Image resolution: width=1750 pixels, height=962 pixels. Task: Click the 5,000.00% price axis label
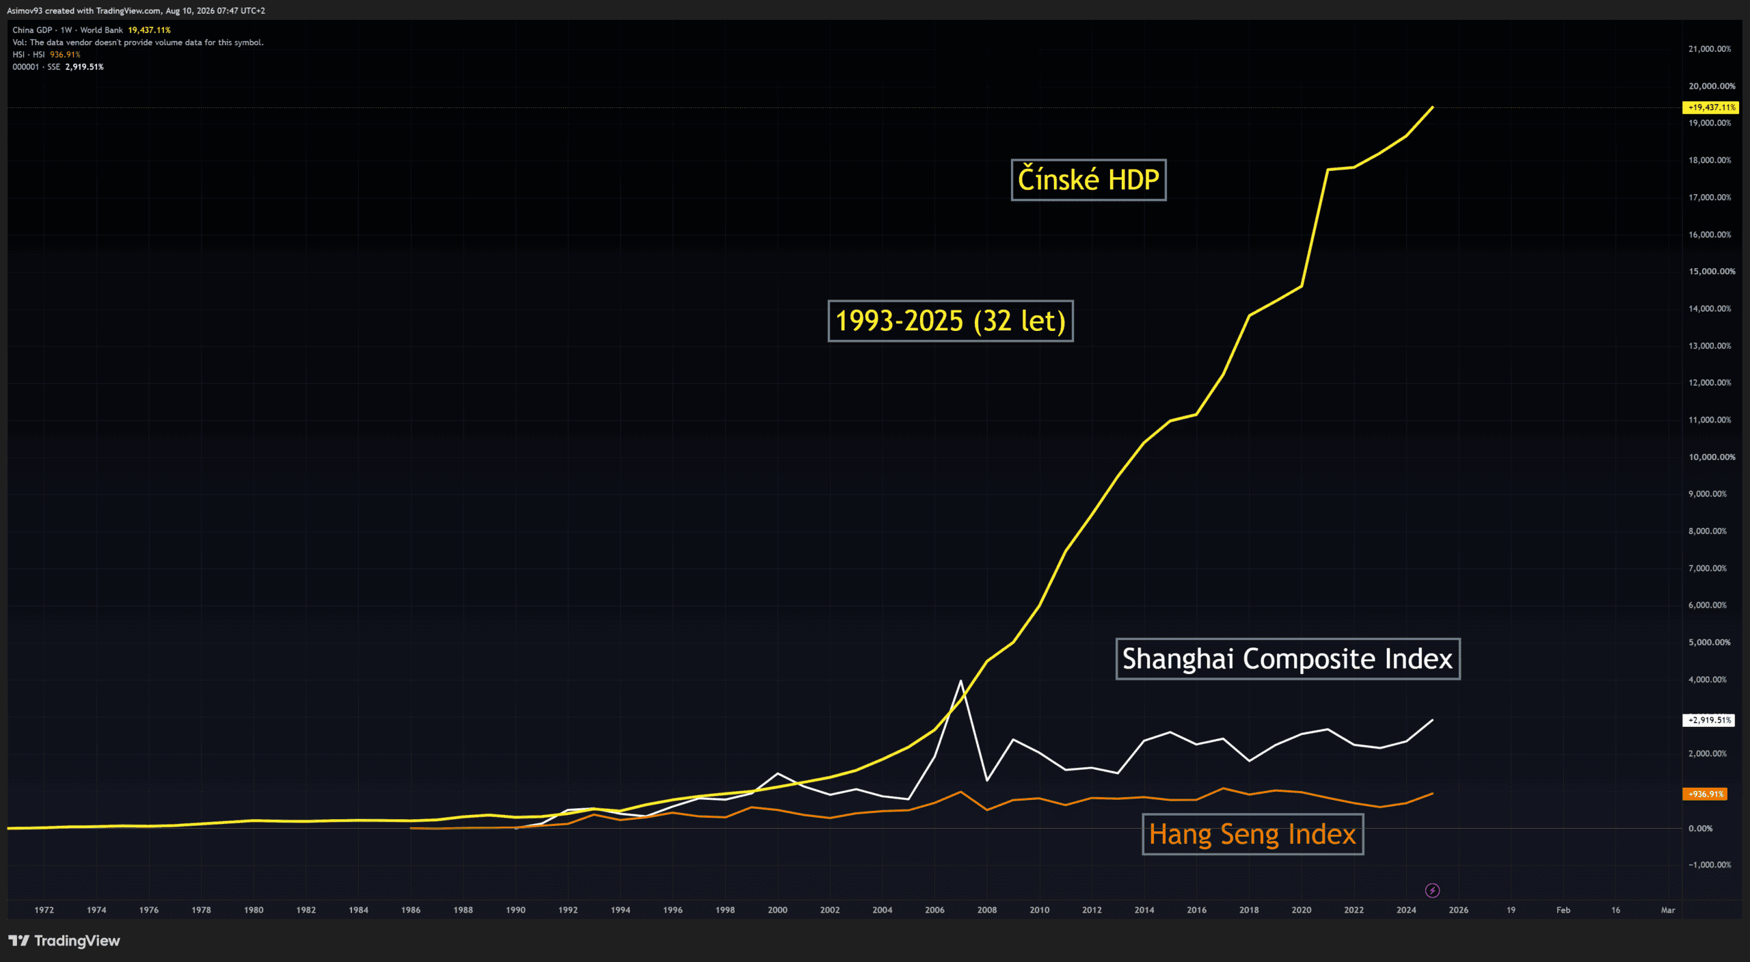coord(1710,643)
